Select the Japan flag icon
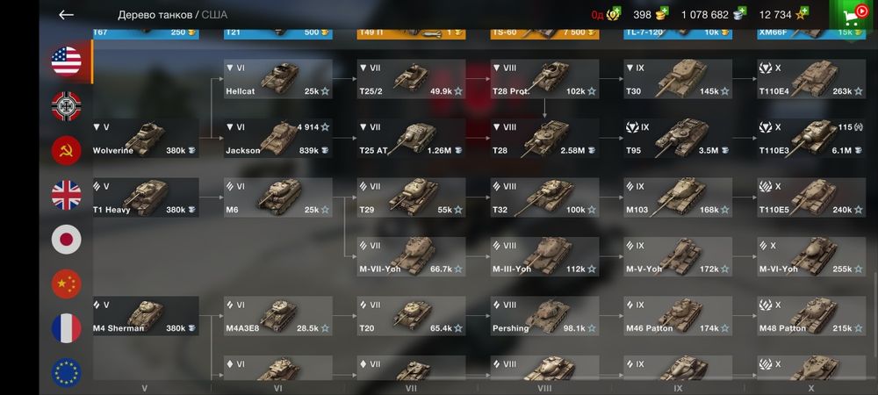Viewport: 878px width, 395px height. (x=67, y=240)
